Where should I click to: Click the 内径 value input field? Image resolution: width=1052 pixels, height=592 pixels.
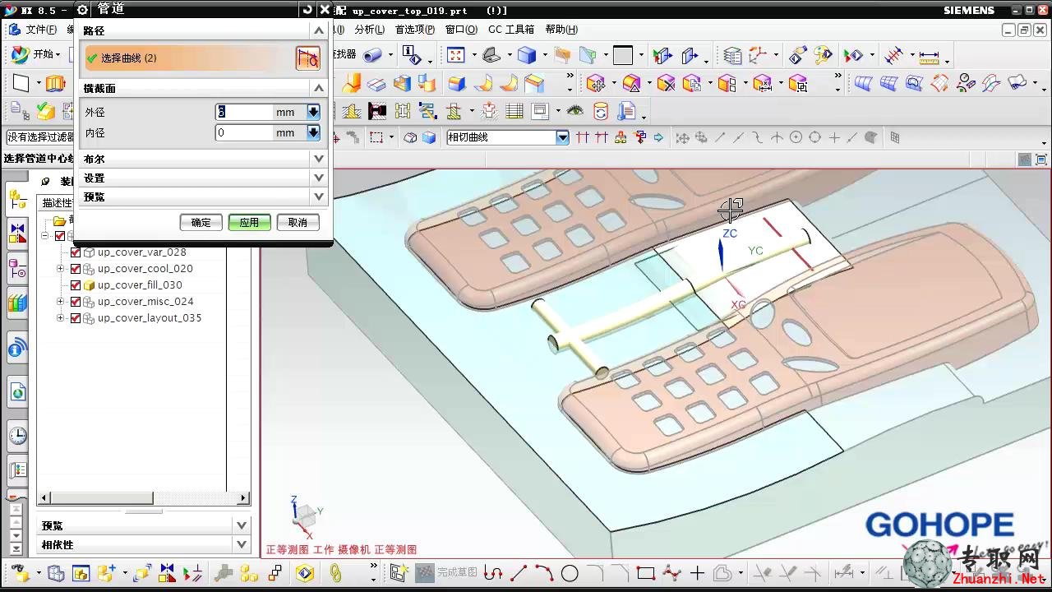pos(244,132)
